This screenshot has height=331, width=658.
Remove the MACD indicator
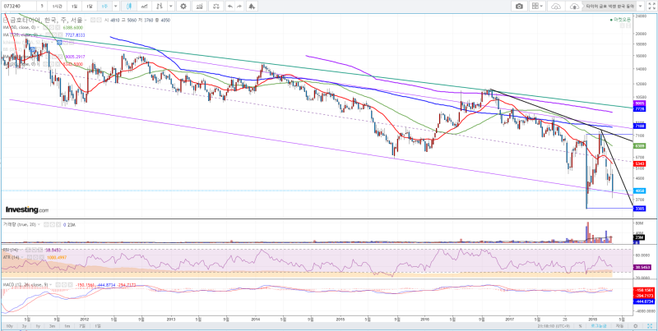point(70,285)
